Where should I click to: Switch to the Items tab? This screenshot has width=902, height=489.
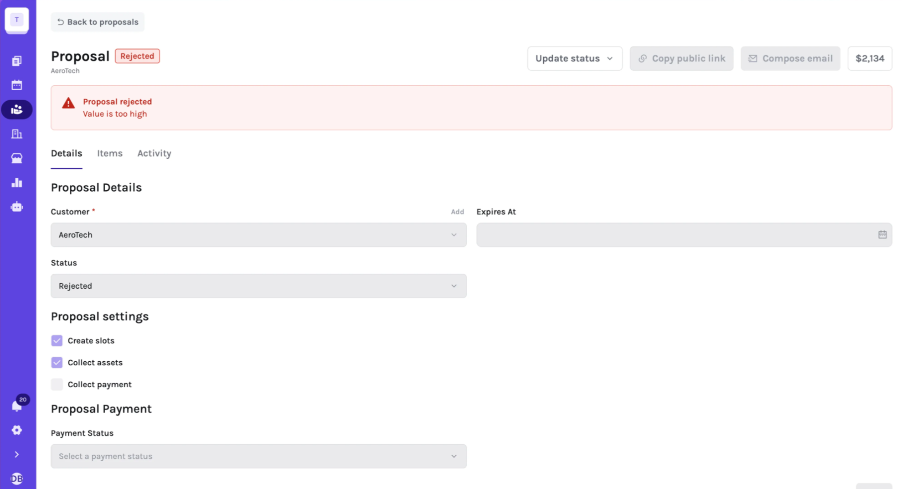pos(110,153)
